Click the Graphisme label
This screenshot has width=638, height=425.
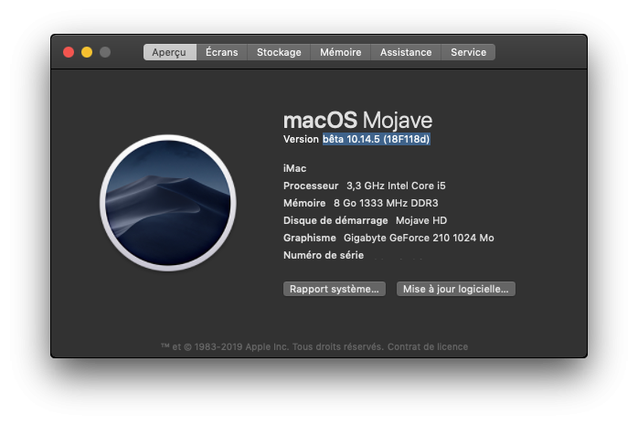pos(310,238)
